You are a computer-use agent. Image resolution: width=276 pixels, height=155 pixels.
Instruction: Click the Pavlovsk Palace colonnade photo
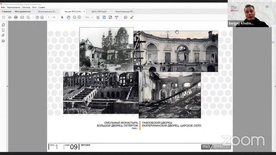[x=176, y=51]
